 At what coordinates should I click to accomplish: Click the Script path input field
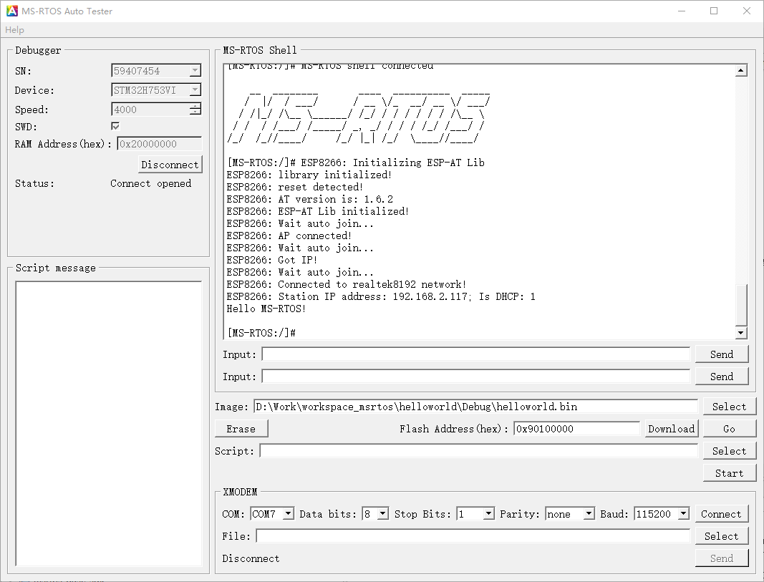click(478, 451)
